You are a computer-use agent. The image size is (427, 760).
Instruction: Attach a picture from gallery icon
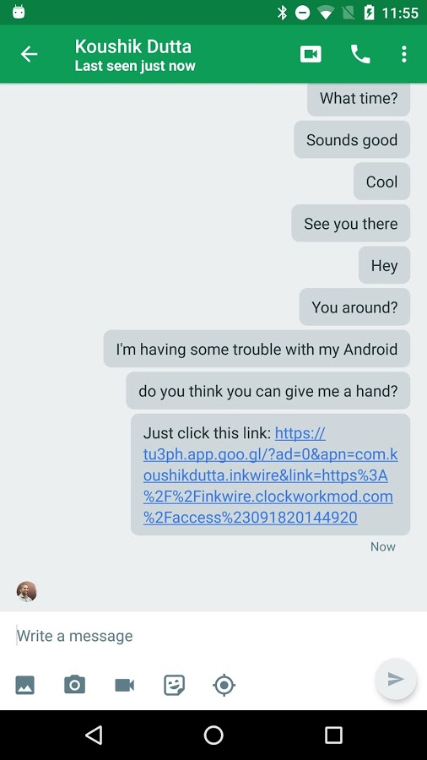pos(24,684)
